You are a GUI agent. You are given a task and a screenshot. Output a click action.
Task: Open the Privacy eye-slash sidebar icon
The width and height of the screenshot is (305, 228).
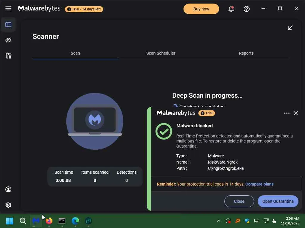[8, 40]
